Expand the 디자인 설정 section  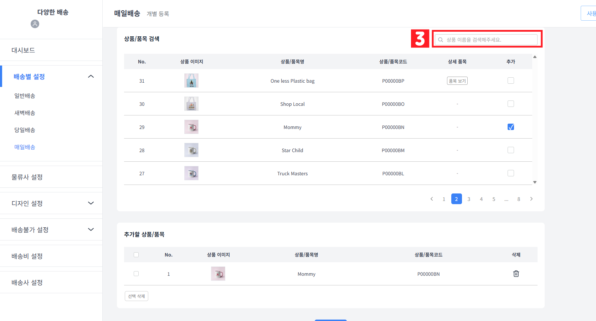coord(91,203)
